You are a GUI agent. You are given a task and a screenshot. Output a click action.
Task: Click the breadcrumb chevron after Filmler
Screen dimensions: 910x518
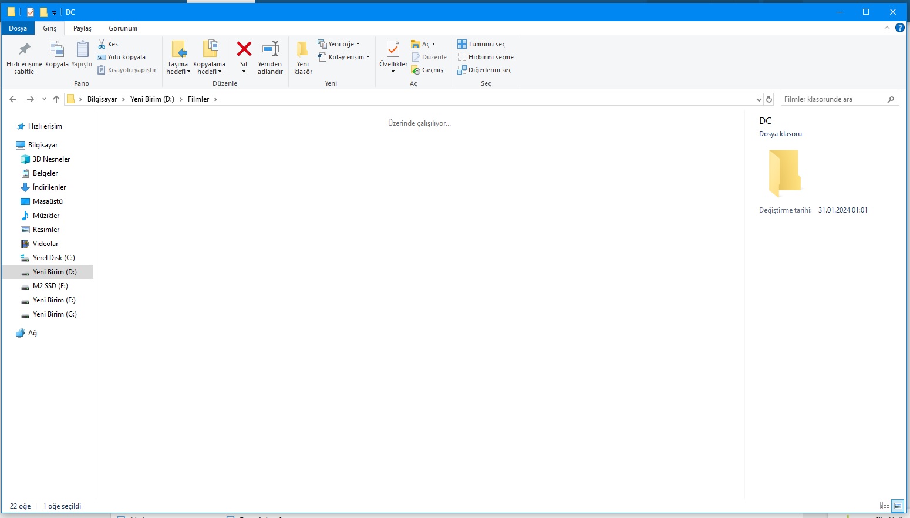(x=215, y=99)
